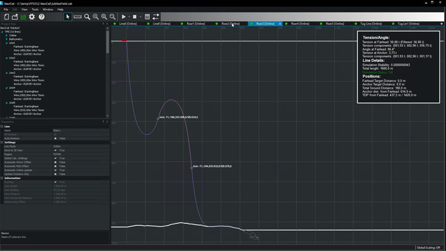Open the Tools menu
Screen dimensions: 446x251
point(35,10)
